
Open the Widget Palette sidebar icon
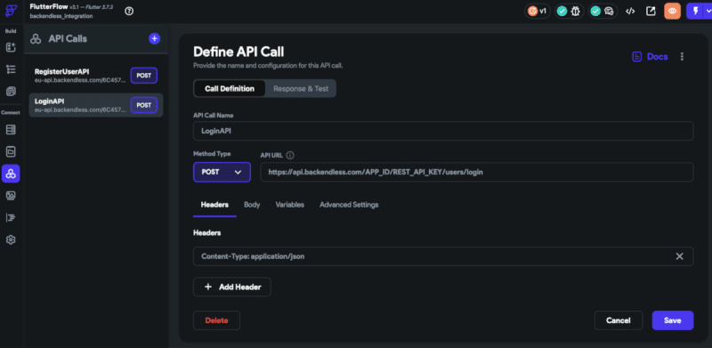[x=11, y=47]
